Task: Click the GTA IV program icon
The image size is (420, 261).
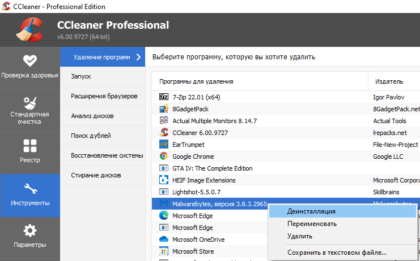Action: pos(164,168)
